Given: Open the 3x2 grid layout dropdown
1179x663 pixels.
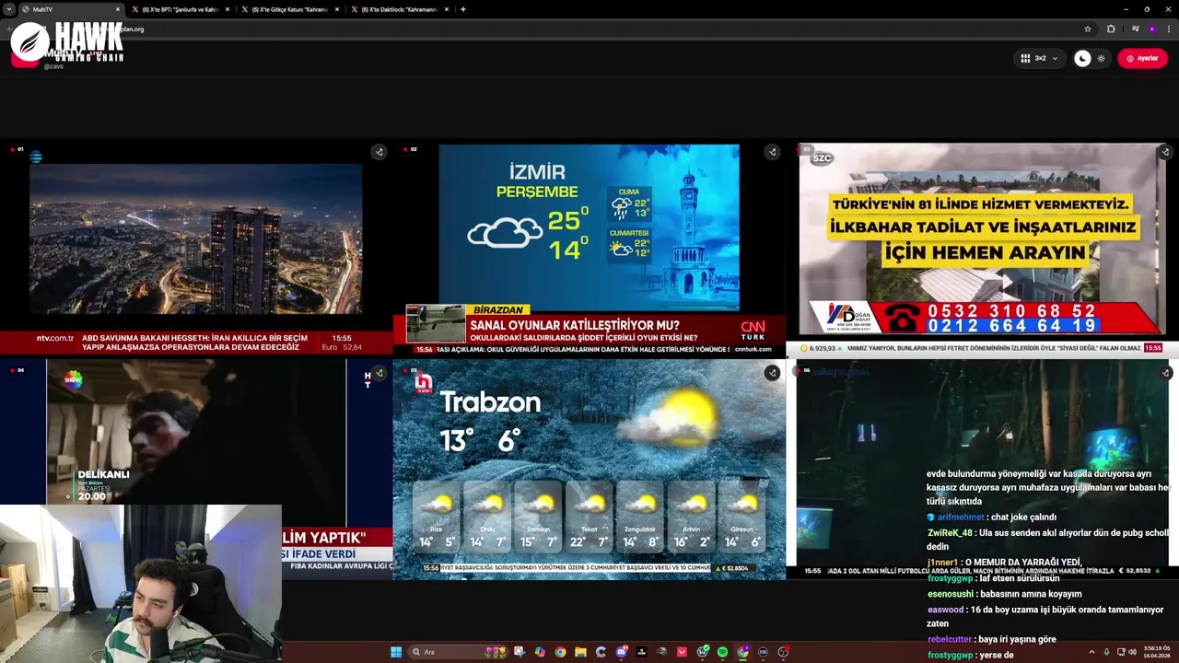Looking at the screenshot, I should [1039, 58].
